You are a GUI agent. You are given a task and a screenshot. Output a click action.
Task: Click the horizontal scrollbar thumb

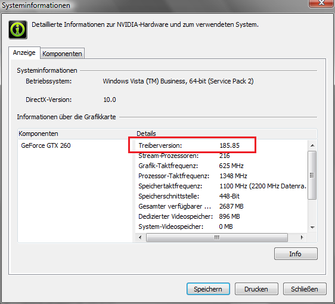217,237
